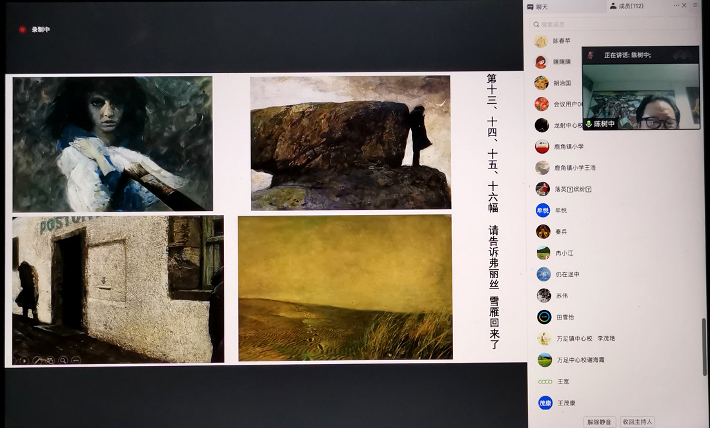
Task: Click the avatar of 鹿角镇小学王浩
Action: [x=542, y=168]
